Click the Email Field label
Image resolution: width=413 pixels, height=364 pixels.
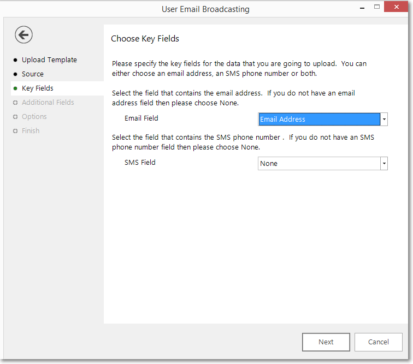click(141, 118)
